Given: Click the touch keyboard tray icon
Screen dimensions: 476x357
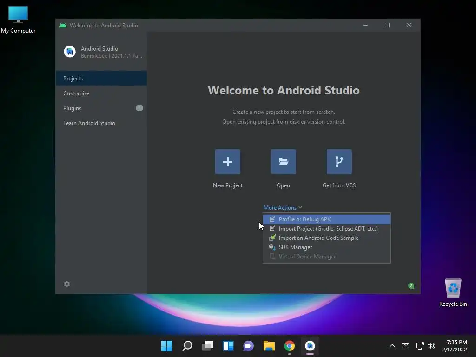Looking at the screenshot, I should point(405,346).
